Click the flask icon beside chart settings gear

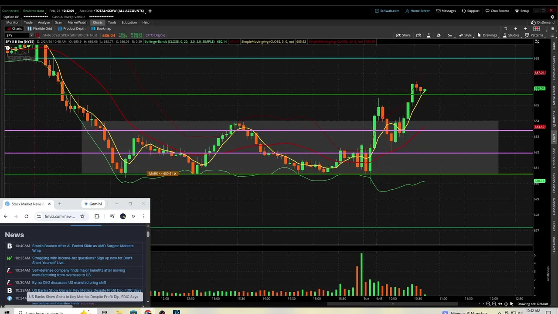point(428,35)
